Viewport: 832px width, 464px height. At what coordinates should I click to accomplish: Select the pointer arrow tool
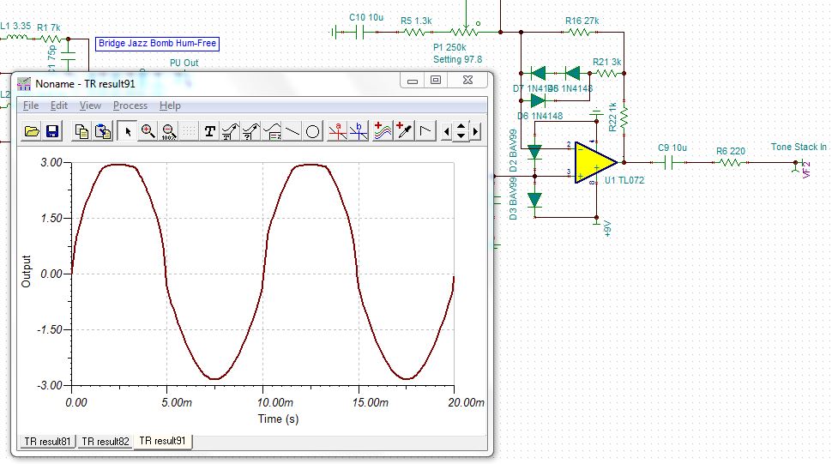127,131
